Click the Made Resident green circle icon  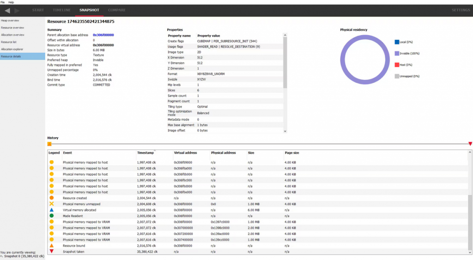[52, 216]
